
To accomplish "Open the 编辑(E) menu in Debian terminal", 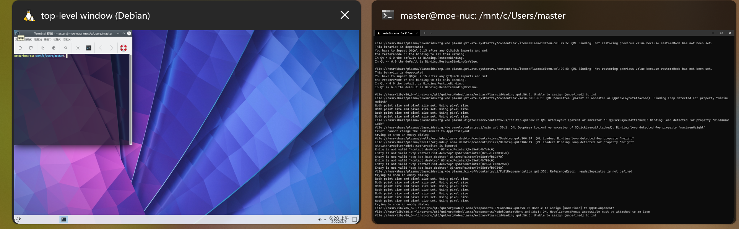I will click(x=28, y=39).
